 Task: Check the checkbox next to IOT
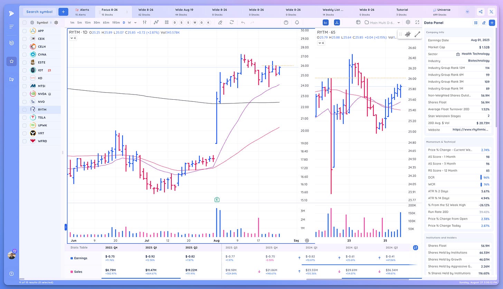25,70
